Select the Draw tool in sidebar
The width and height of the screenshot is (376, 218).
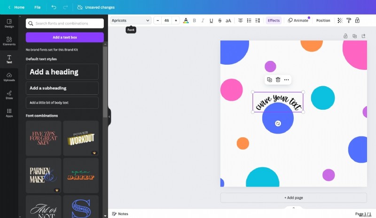tap(9, 95)
